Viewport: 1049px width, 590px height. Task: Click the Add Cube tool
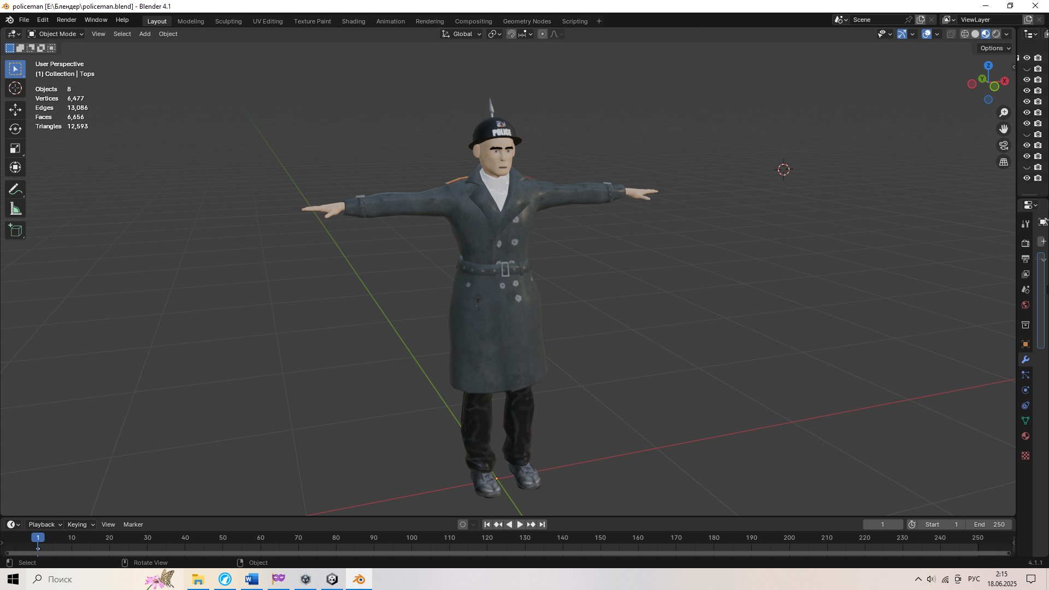tap(15, 231)
